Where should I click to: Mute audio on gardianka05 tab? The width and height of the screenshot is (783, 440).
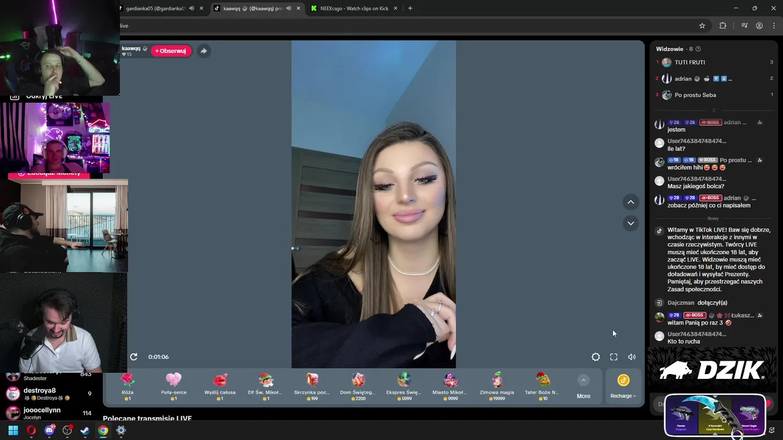click(191, 9)
